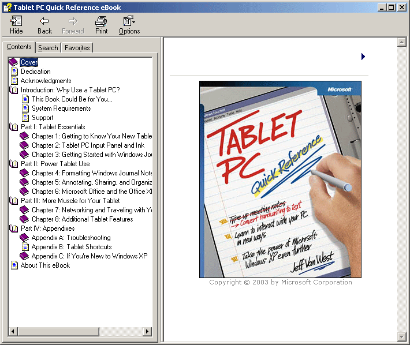This screenshot has width=410, height=345.
Task: Switch to the Contents tab
Action: click(x=19, y=47)
